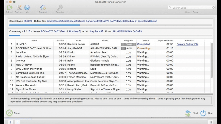Click the magnifier icon in search field
Screen dimensions: 221x124
170,8
